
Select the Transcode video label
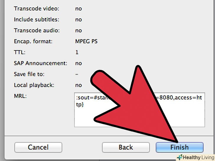[x=37, y=9]
